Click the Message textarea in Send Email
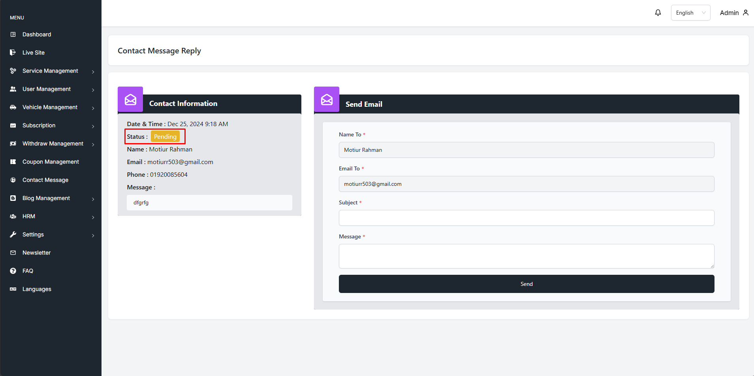The height and width of the screenshot is (376, 754). click(x=526, y=256)
